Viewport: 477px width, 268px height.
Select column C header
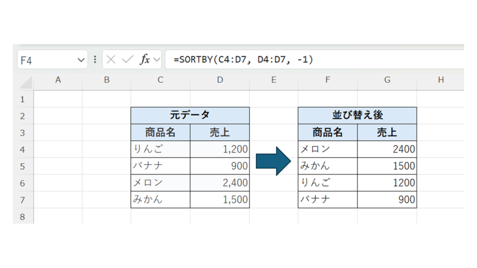point(160,80)
